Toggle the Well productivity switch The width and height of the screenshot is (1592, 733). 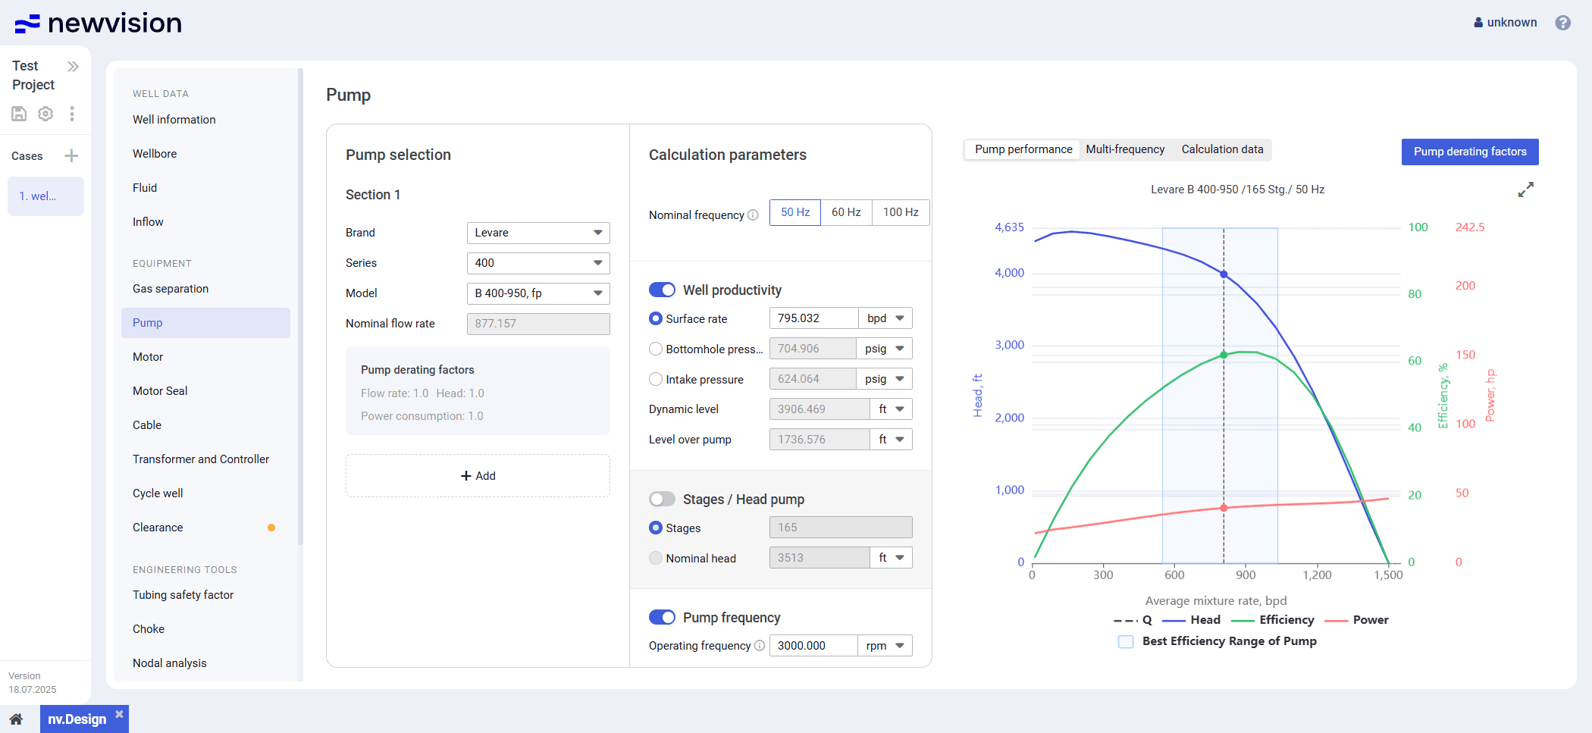[662, 290]
